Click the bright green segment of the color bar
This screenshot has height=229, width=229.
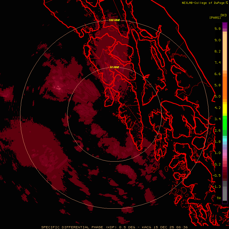(225, 123)
